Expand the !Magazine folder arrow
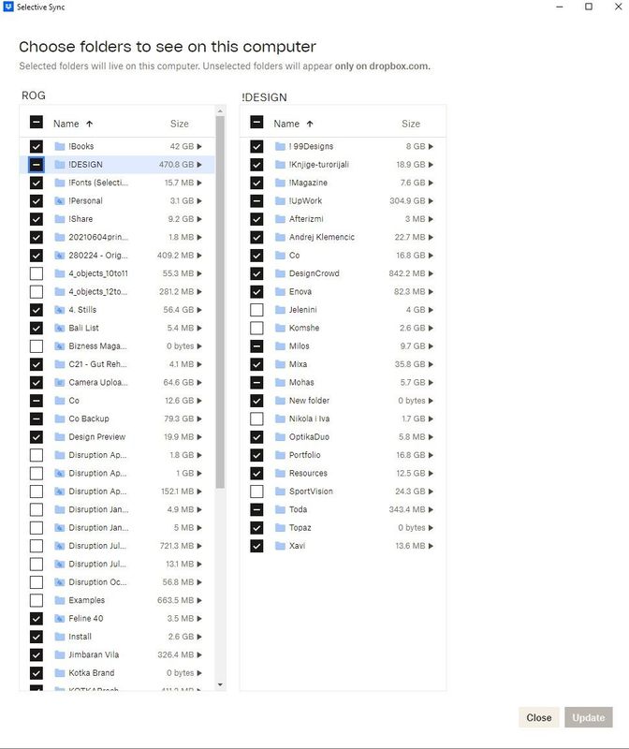The height and width of the screenshot is (749, 629). tap(431, 183)
